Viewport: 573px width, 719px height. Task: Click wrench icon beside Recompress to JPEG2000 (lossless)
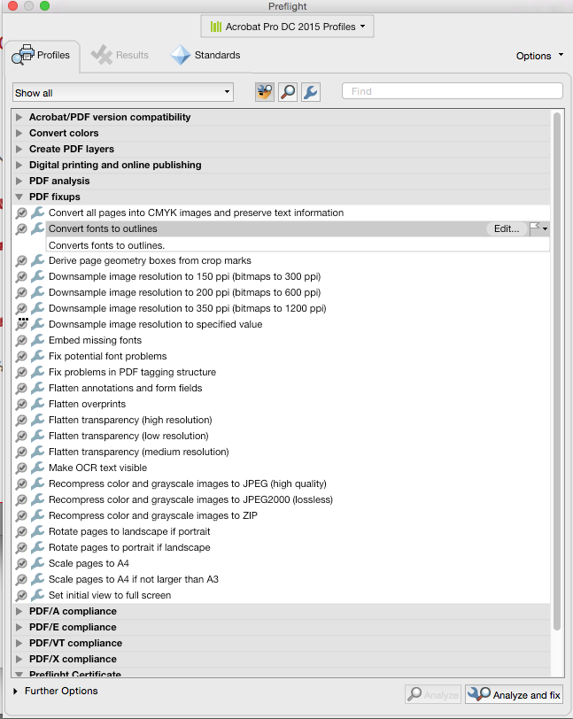coord(37,499)
